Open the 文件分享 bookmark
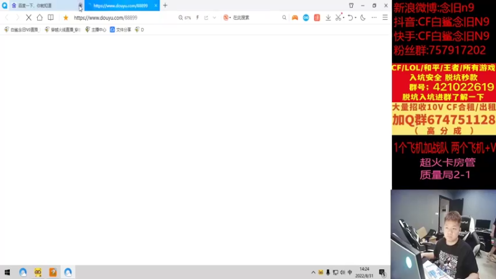This screenshot has width=496, height=279. 120,29
